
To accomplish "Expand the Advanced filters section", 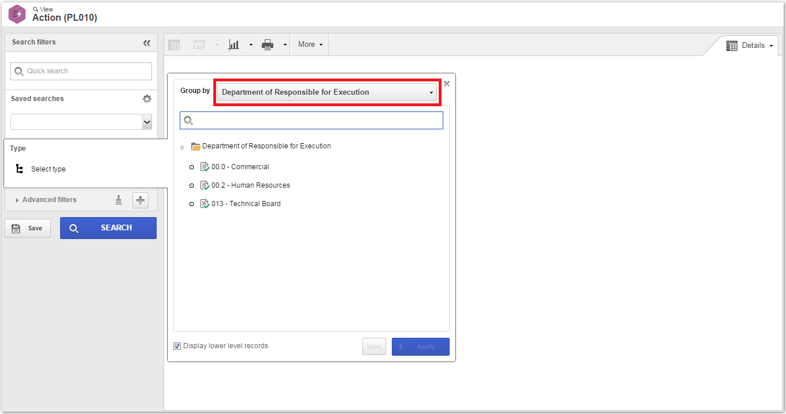I will (49, 200).
